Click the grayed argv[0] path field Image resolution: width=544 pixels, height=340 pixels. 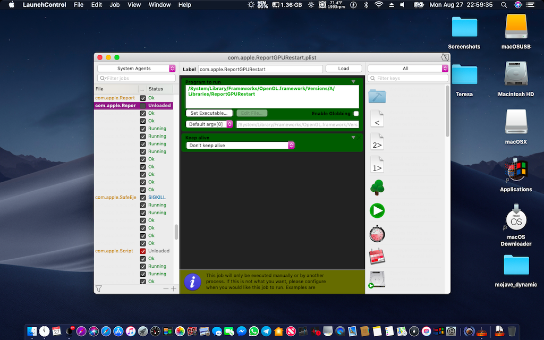(x=297, y=124)
